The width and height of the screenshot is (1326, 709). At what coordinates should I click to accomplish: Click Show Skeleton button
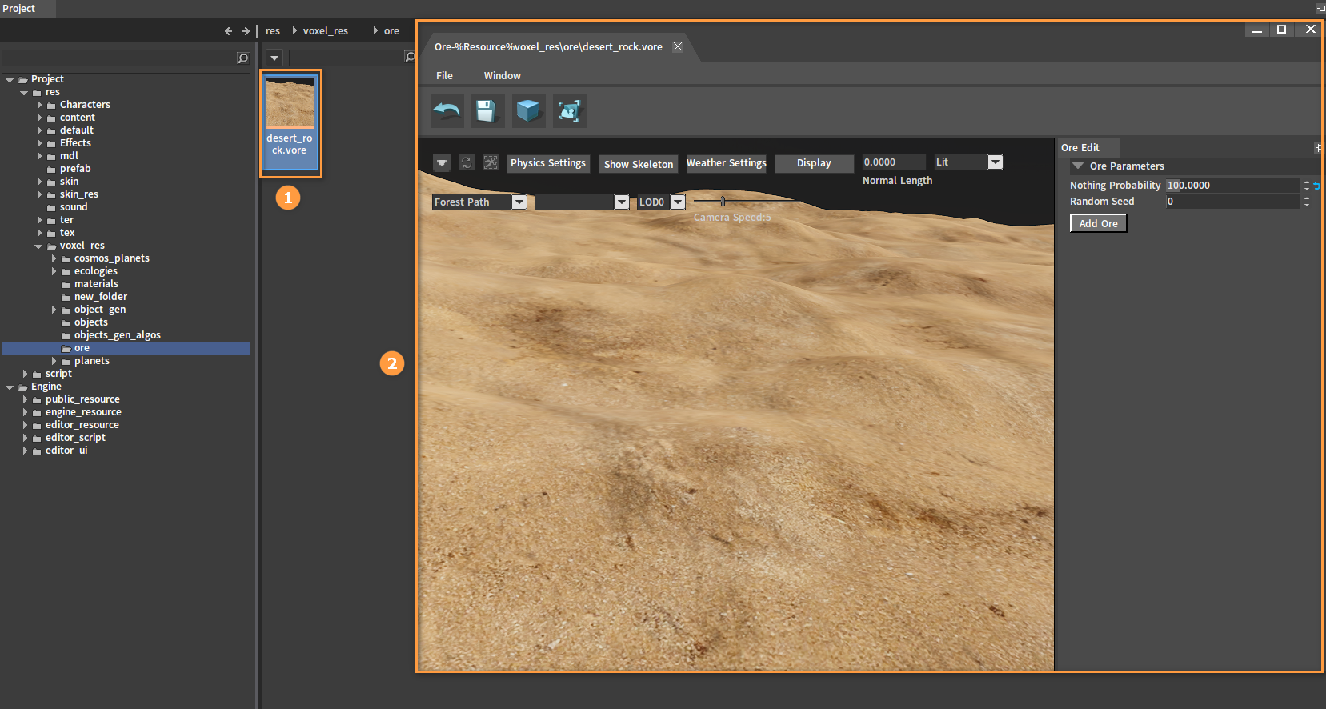[x=639, y=164]
